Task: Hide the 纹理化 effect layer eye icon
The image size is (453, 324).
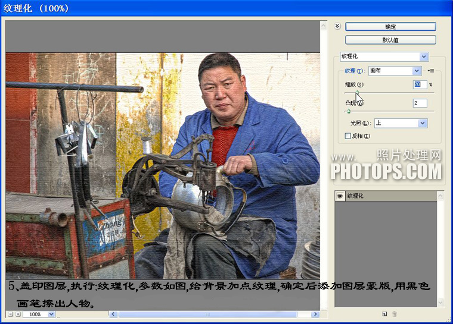Action: click(x=340, y=196)
